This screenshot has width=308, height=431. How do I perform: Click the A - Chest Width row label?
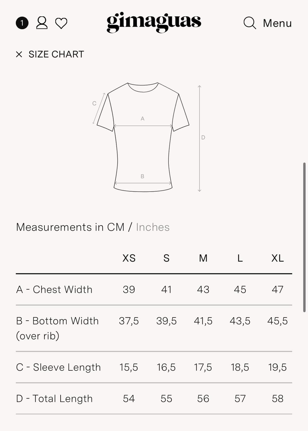click(x=54, y=290)
